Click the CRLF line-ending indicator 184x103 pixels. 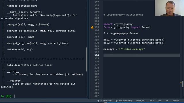tap(160, 101)
